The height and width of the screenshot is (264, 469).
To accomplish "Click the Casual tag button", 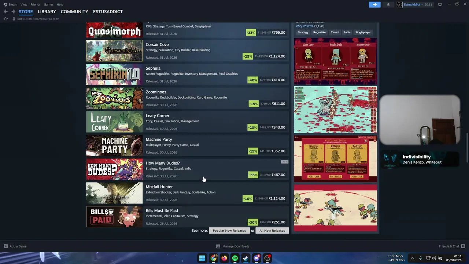I will [x=335, y=32].
